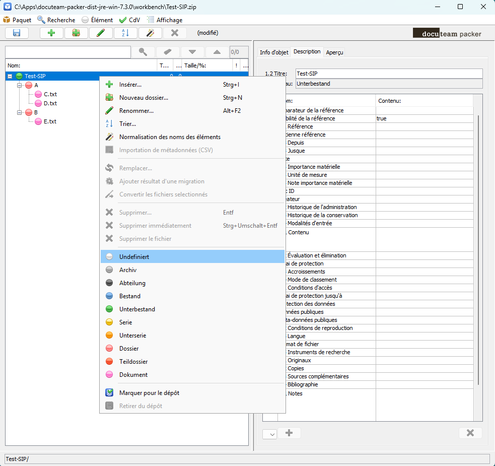Screen dimensions: 495x466
Task: Switch to the Aperçu tab
Action: 334,52
